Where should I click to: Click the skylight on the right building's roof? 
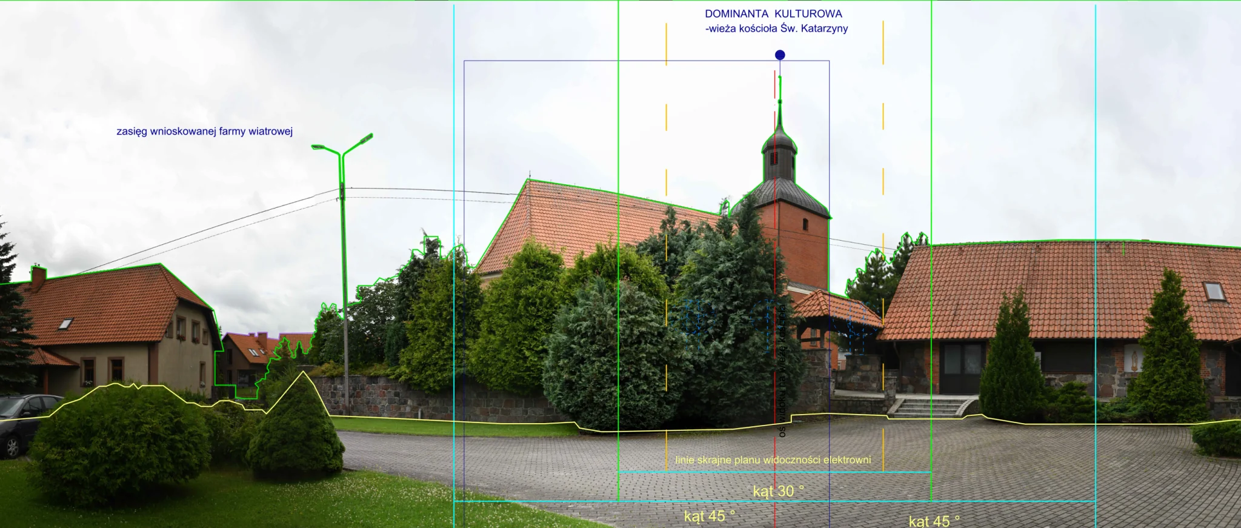coord(1214,291)
